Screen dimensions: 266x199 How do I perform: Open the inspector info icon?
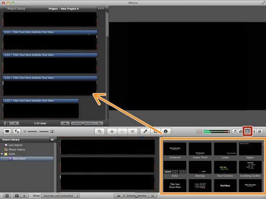tap(165, 131)
